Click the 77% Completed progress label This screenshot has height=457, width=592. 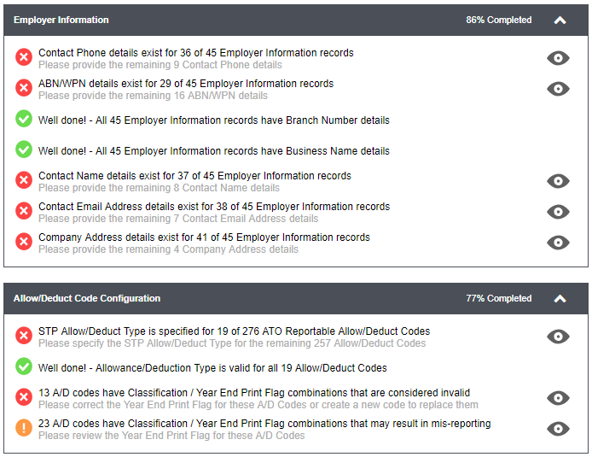tap(498, 298)
